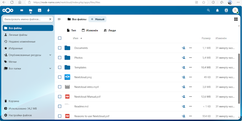Open actions menu for Documents folder
Screen dimensions: 242x121
click(x=191, y=48)
